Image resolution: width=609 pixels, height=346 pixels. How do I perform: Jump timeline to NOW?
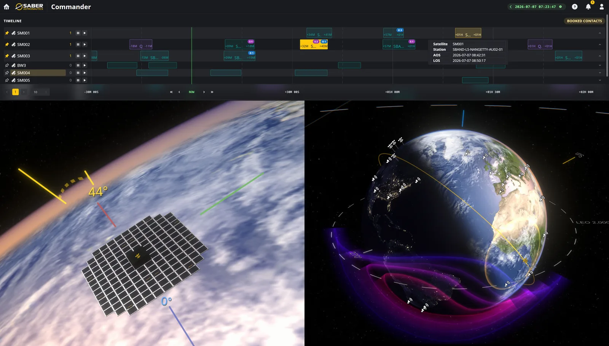click(x=191, y=92)
